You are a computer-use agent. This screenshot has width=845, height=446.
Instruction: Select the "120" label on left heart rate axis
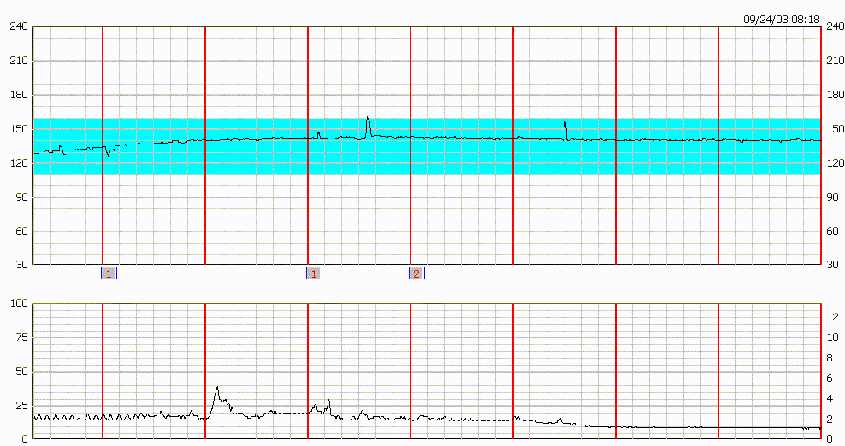coord(19,163)
